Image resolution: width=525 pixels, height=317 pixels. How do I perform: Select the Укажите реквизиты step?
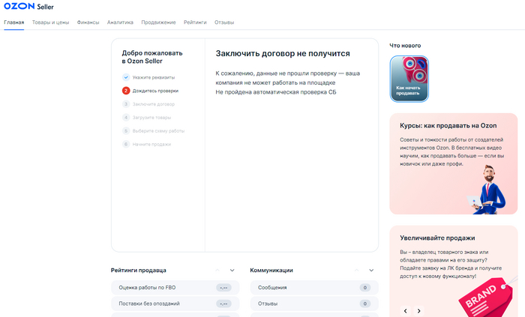[154, 77]
